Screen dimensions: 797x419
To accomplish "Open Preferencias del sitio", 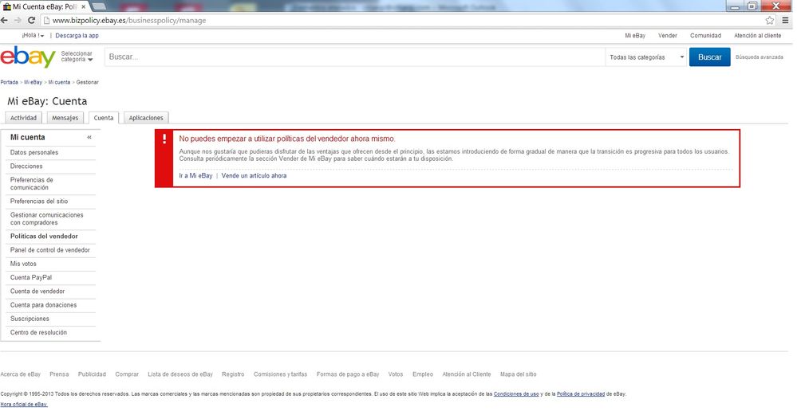I will click(39, 201).
